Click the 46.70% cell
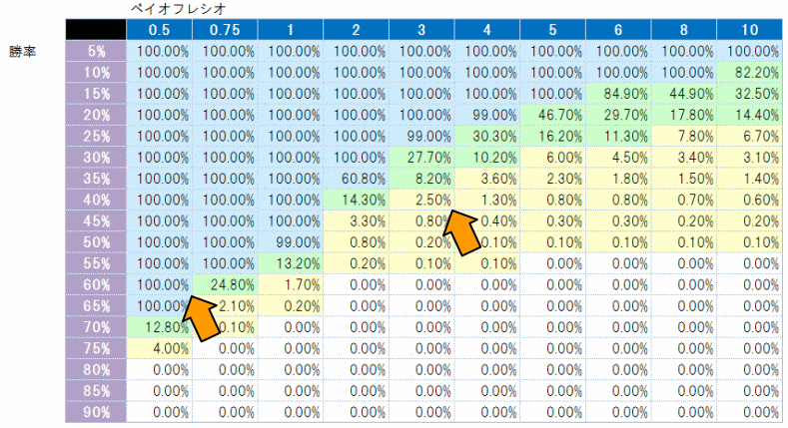The width and height of the screenshot is (788, 428). [552, 114]
